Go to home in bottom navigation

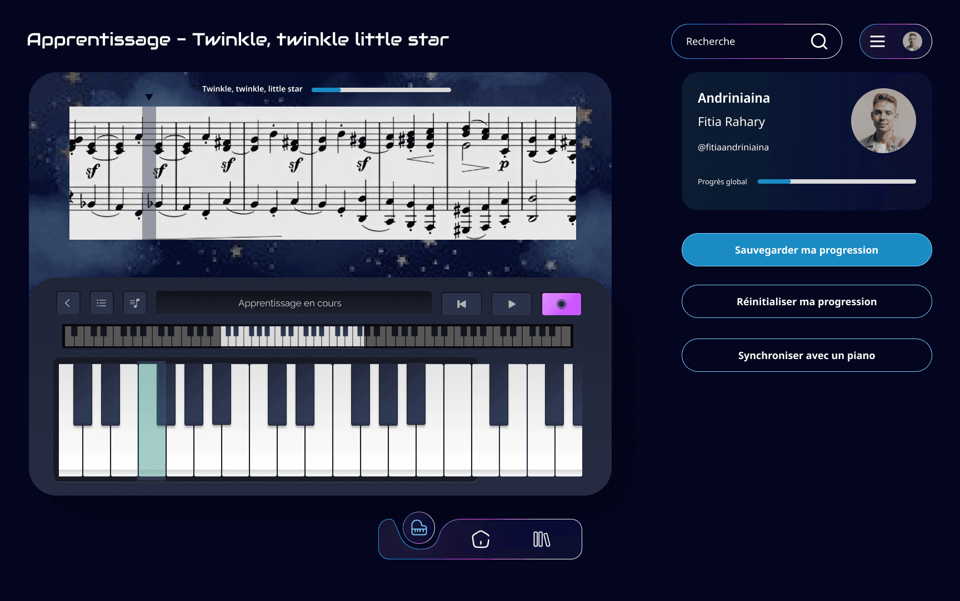tap(481, 539)
